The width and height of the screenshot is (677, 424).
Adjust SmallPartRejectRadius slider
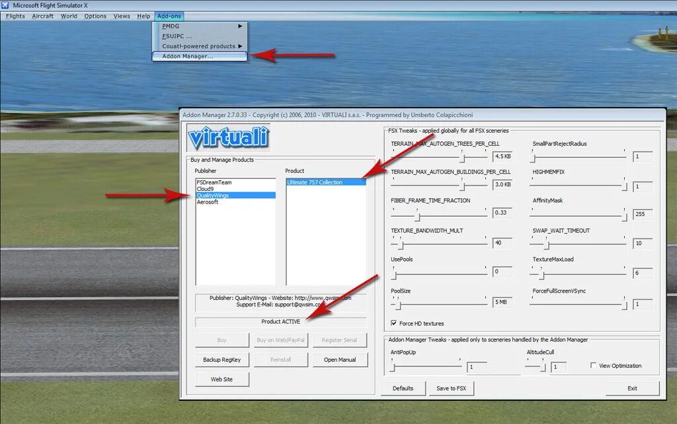(578, 156)
